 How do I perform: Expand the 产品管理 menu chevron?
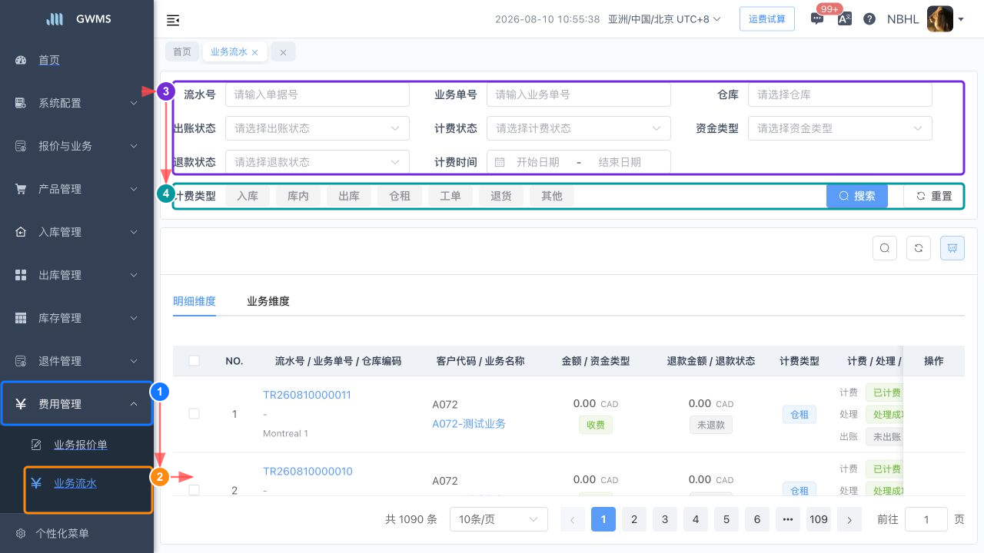click(134, 189)
